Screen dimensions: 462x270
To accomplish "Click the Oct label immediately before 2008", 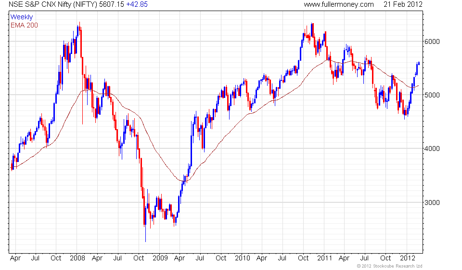I will pos(56,258).
